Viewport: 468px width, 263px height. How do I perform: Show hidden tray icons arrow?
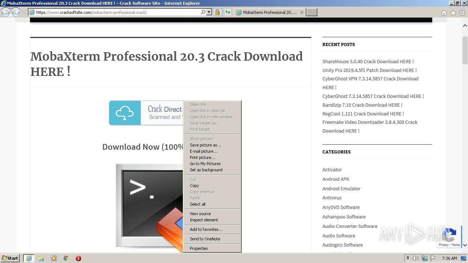coord(408,258)
